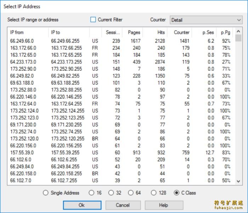The width and height of the screenshot is (248, 213).
Task: Click IP to cell 64.233.173.255
Action: 67,62
